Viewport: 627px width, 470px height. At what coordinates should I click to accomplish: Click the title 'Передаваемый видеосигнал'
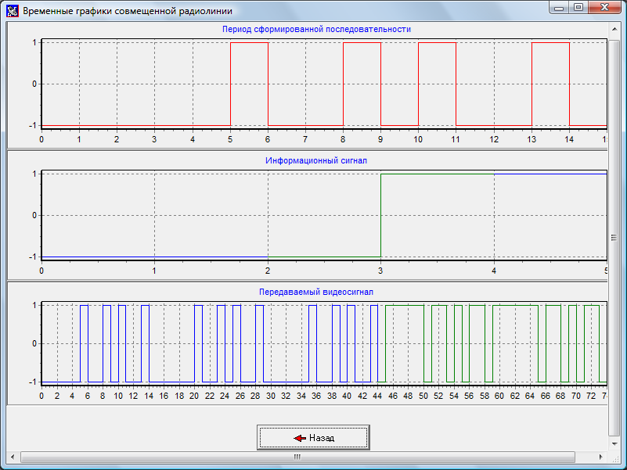click(x=316, y=292)
